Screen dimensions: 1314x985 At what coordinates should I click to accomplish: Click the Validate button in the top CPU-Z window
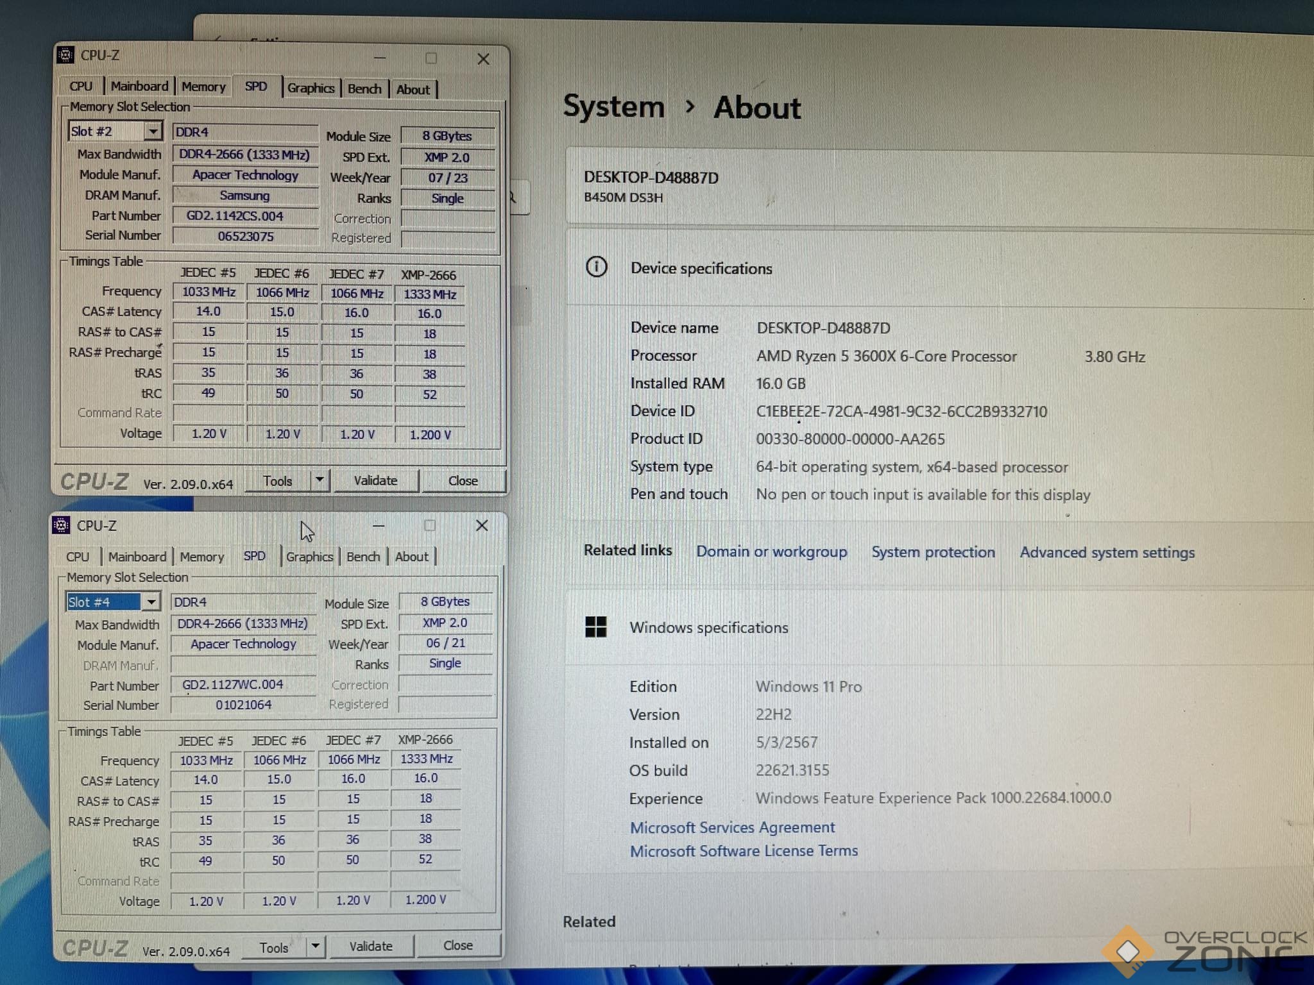click(x=375, y=480)
